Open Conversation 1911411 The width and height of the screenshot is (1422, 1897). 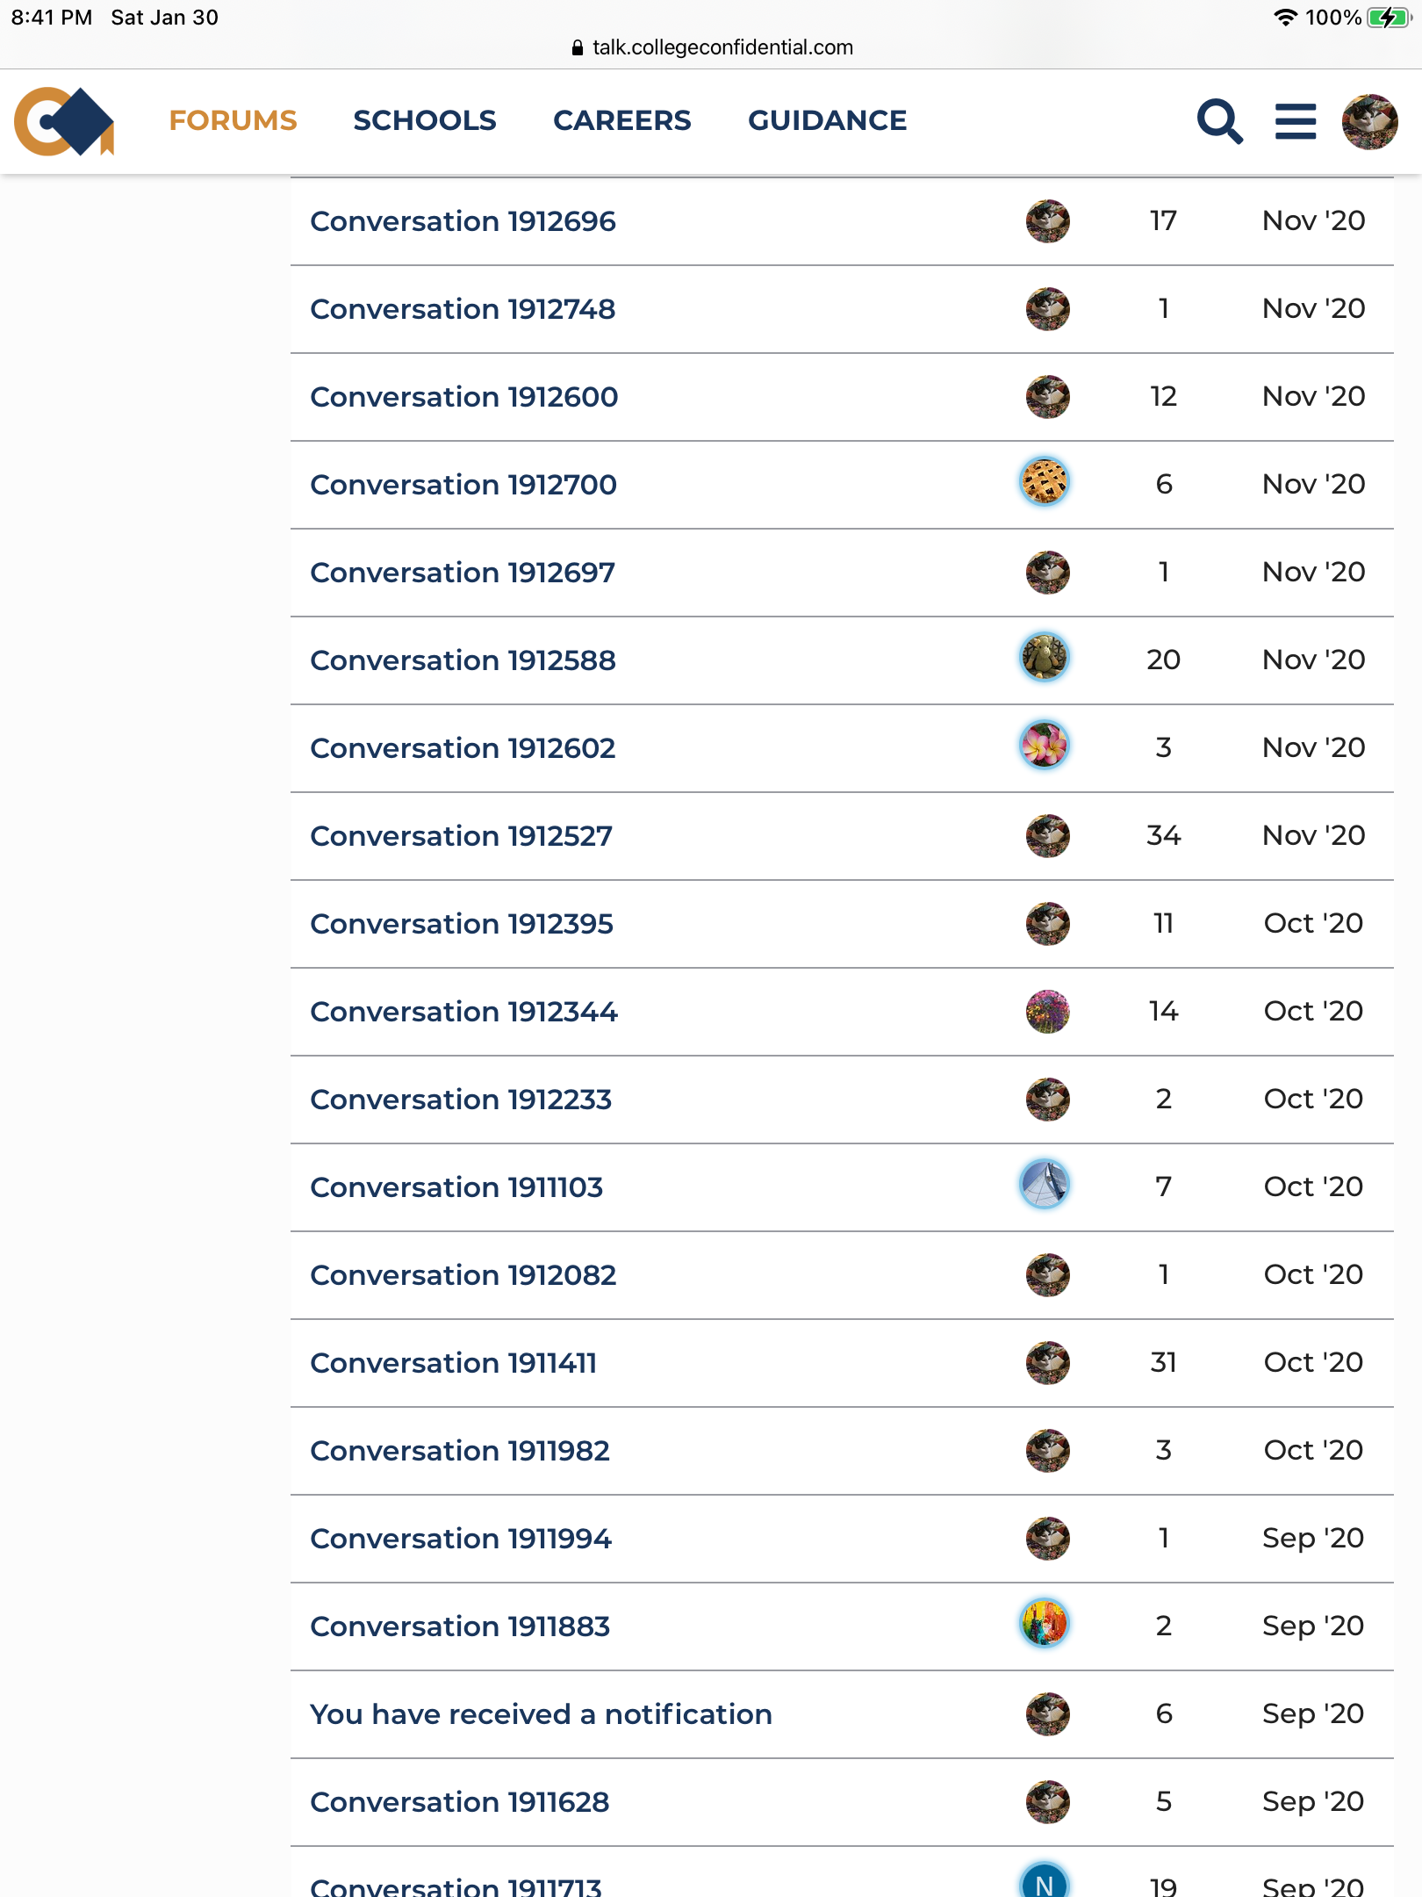[453, 1363]
